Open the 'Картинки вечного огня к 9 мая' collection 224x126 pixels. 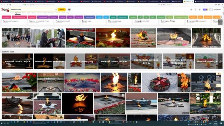(x=41, y=22)
